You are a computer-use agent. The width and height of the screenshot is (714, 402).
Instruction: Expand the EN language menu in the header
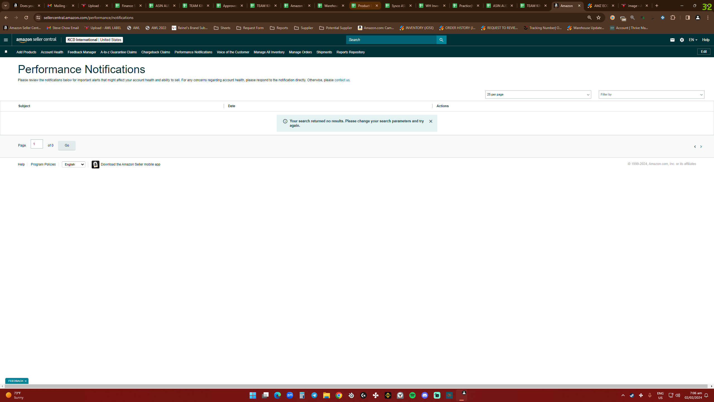point(693,40)
